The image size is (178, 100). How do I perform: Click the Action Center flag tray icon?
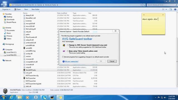click(159, 97)
